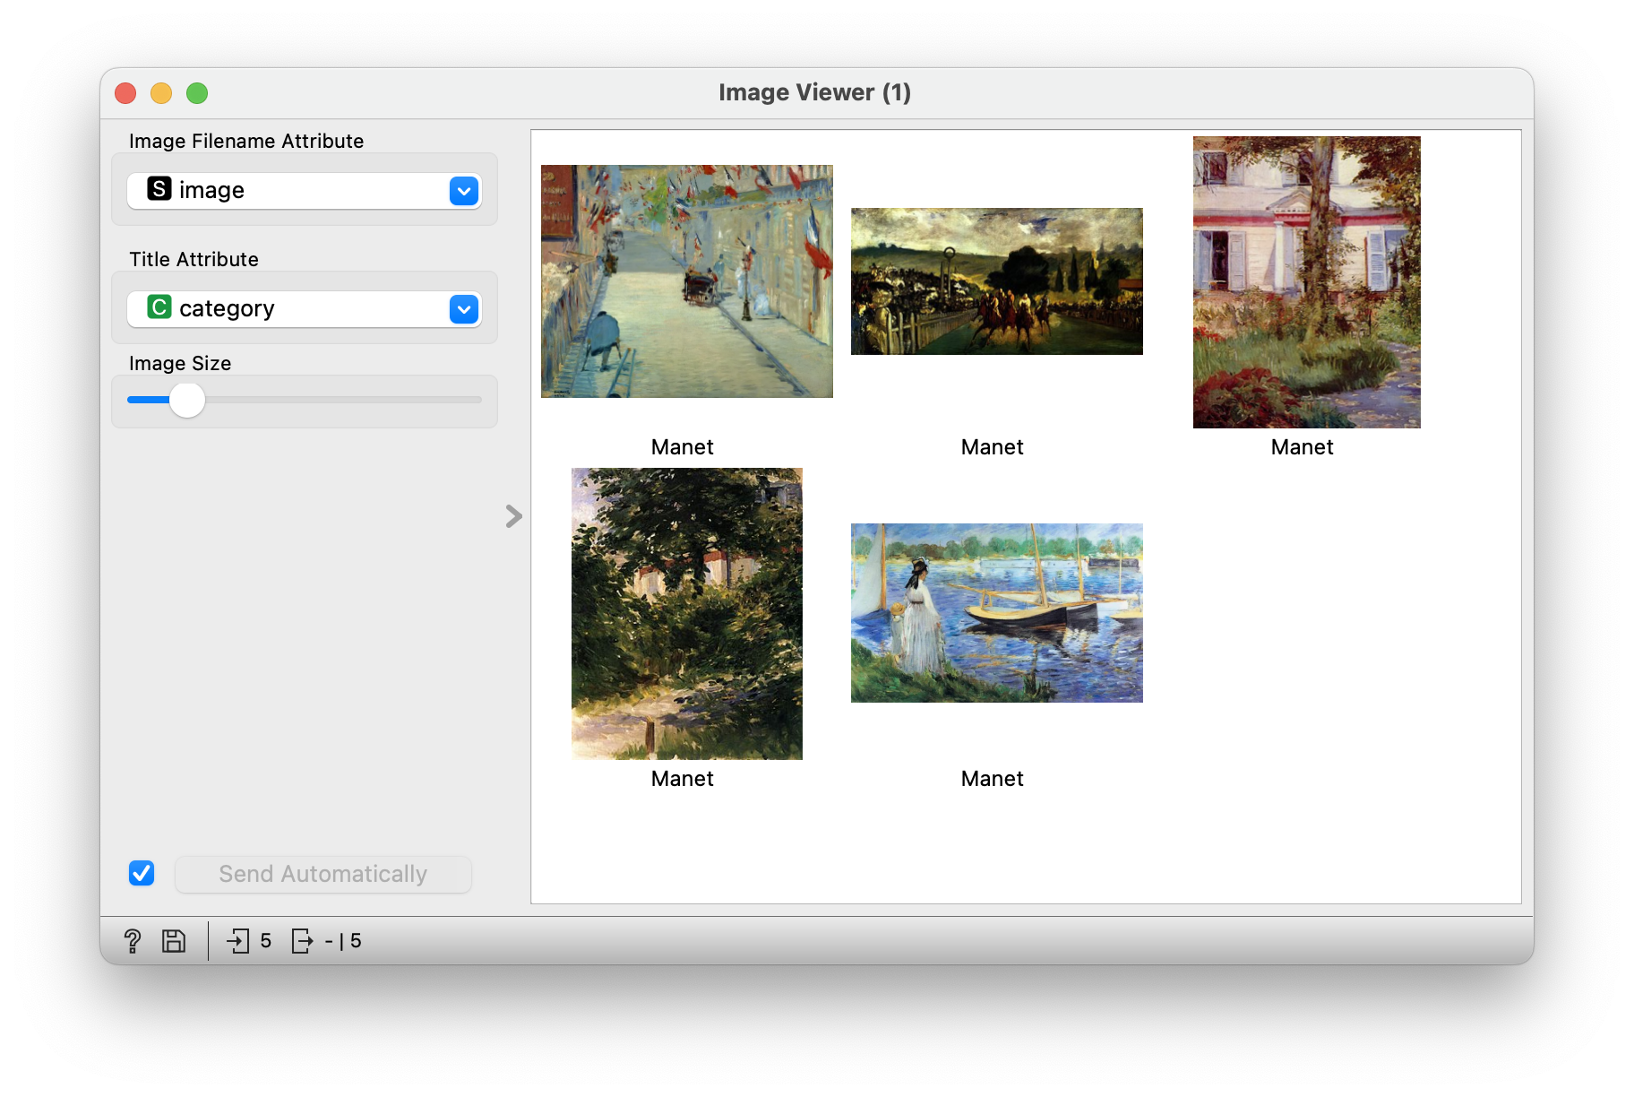
Task: Select the dense green trees painting thumbnail
Action: 687,614
